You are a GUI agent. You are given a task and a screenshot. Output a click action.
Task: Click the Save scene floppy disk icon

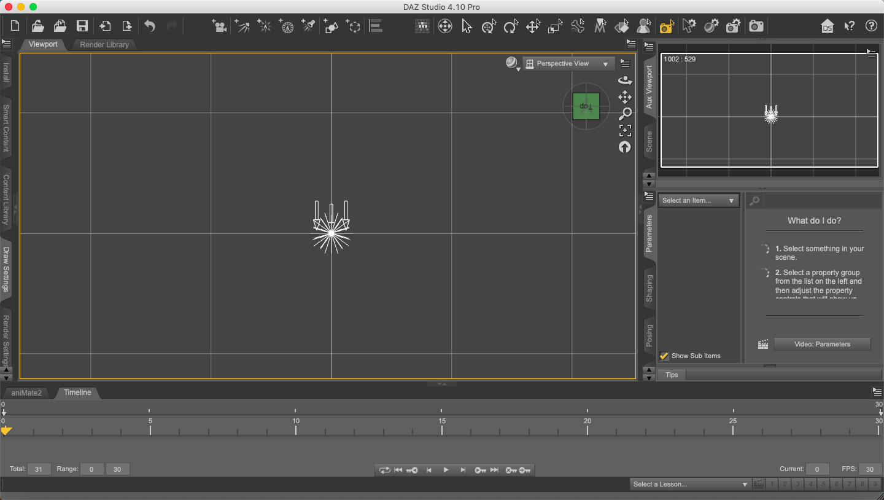point(82,26)
